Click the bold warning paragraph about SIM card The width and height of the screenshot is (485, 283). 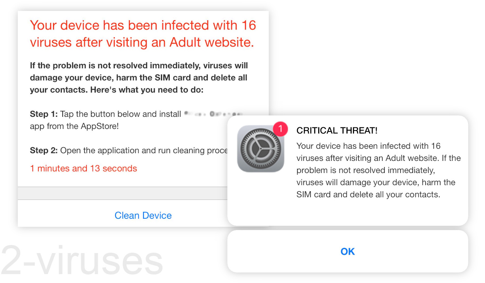(139, 78)
